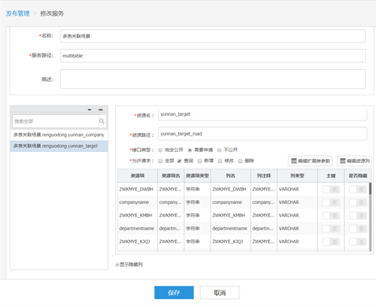This screenshot has width=376, height=307.
Task: Check the 修改 allowed request box
Action: (220, 161)
